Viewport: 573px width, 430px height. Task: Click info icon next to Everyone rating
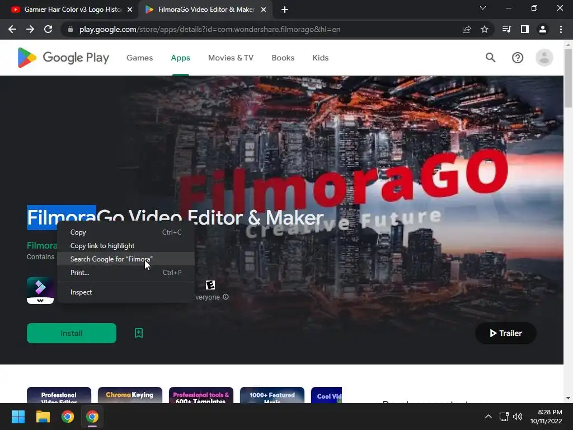point(226,297)
